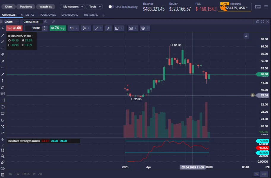
Task: Open the line drawing tools dropdown
Action: tap(98, 28)
